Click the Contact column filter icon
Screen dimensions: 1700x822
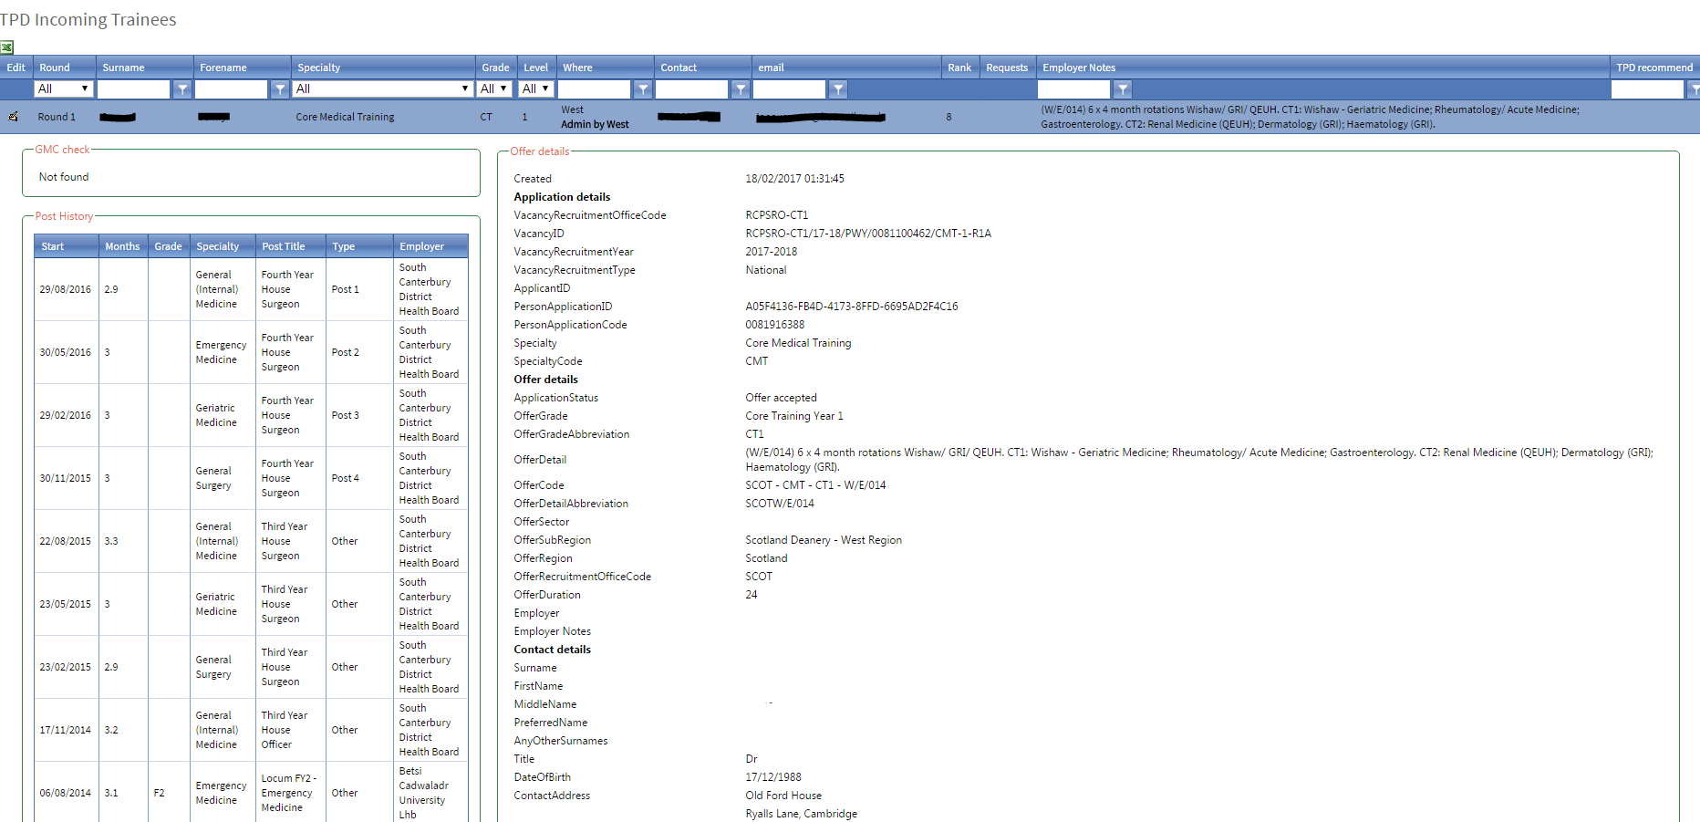pos(741,89)
